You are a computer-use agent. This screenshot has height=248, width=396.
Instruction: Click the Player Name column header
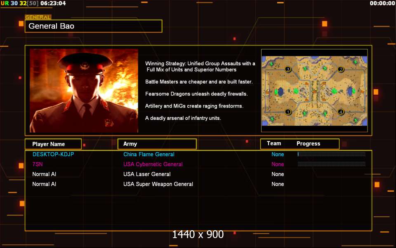53,144
